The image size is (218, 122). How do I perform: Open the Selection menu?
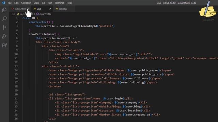click(26, 3)
